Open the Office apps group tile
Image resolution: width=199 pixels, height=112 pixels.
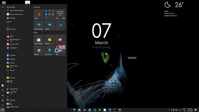point(49,14)
